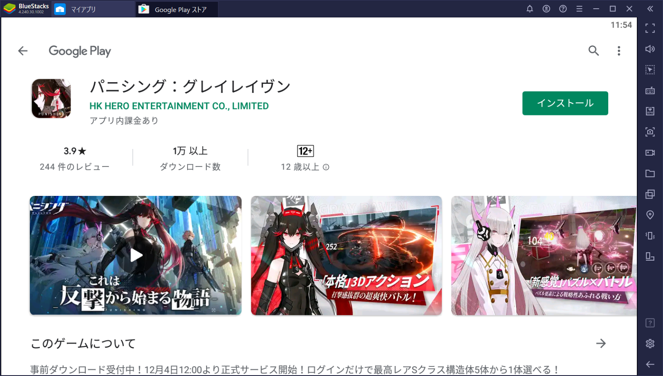Image resolution: width=663 pixels, height=376 pixels.
Task: Open the BlueStacks account icon
Action: coord(546,9)
